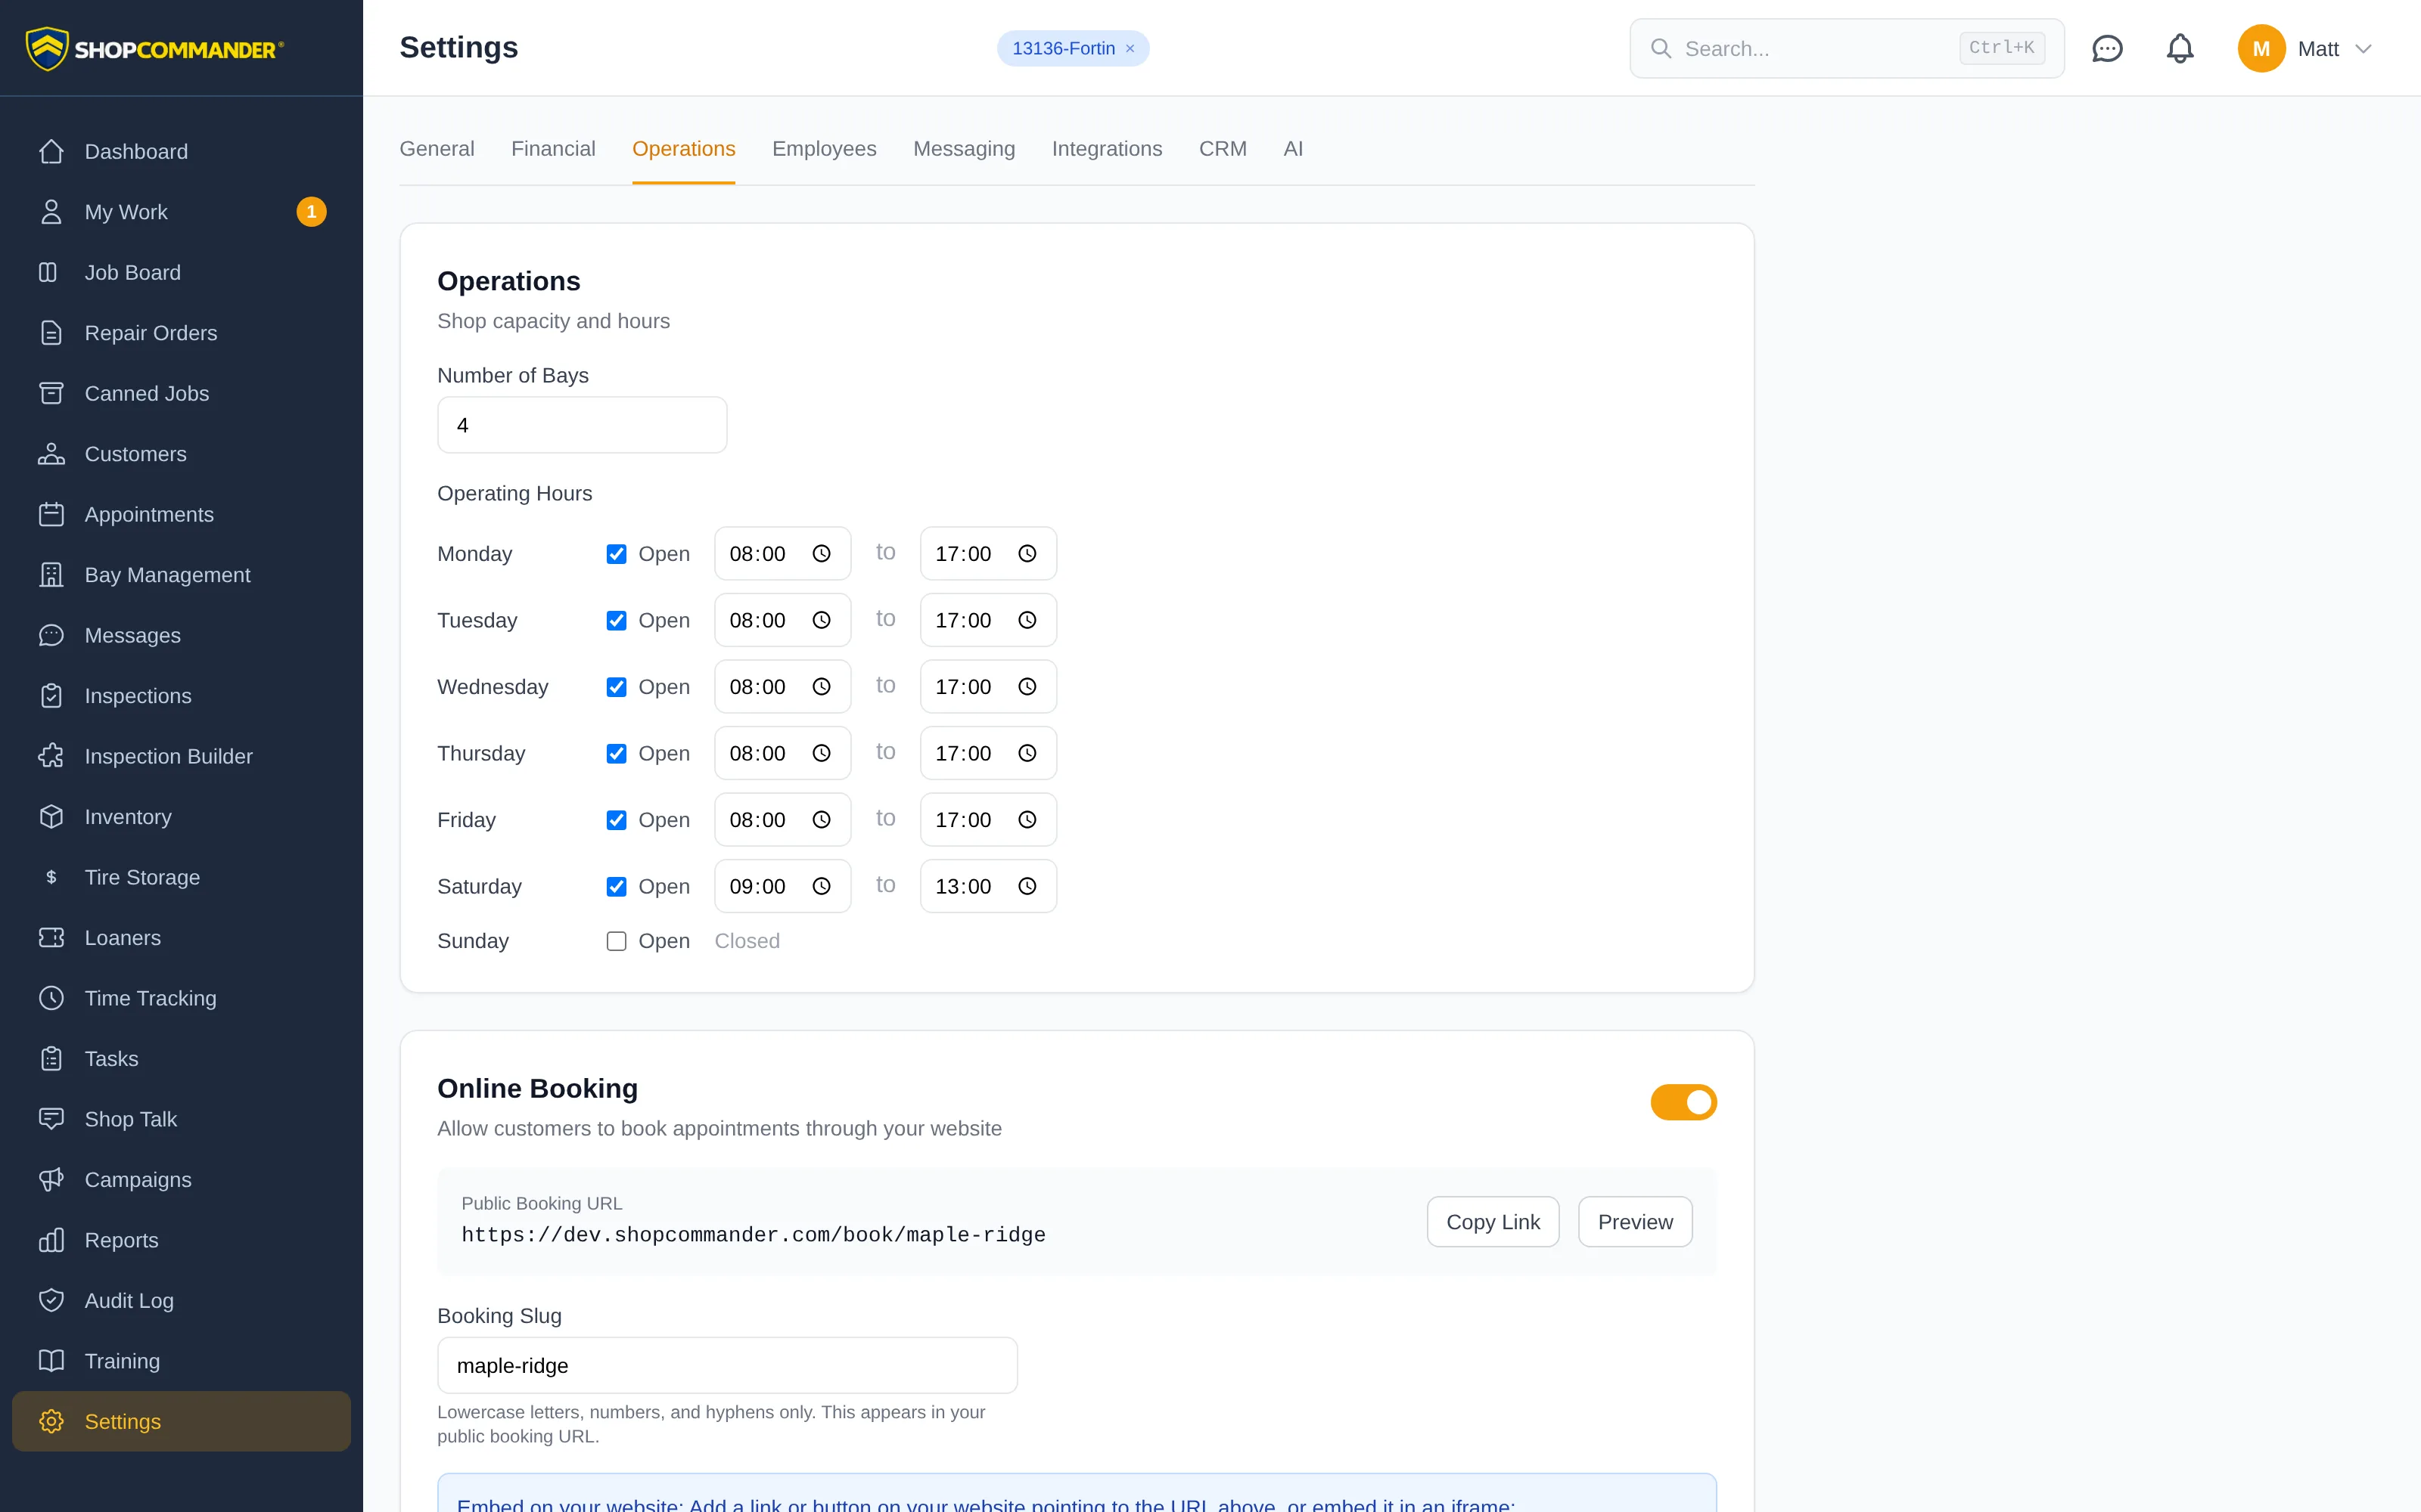Open the Saturday closing time clock picker
The image size is (2421, 1512).
pos(1027,887)
